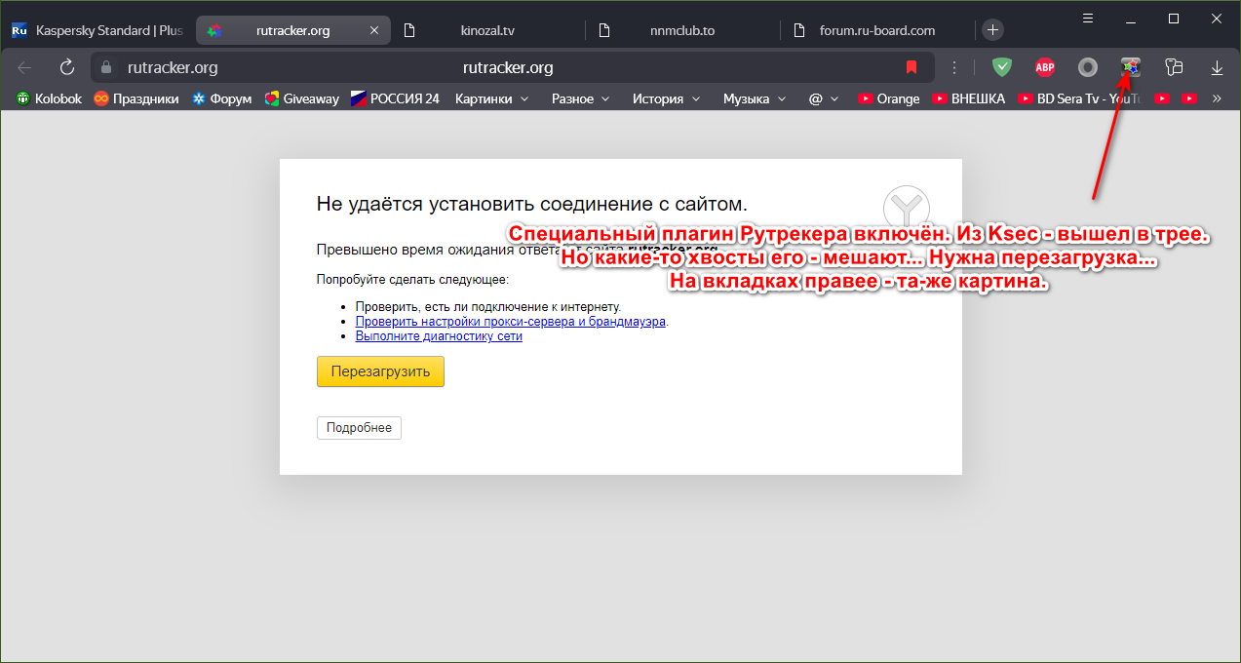The width and height of the screenshot is (1241, 663).
Task: Expand the История bookmarks folder
Action: (x=666, y=98)
